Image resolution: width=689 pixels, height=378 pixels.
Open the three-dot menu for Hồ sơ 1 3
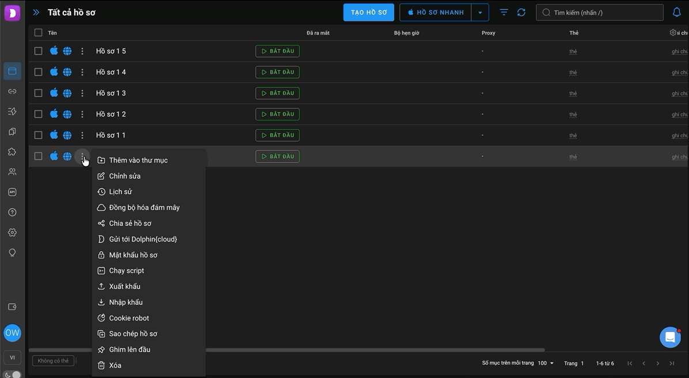[x=82, y=93]
